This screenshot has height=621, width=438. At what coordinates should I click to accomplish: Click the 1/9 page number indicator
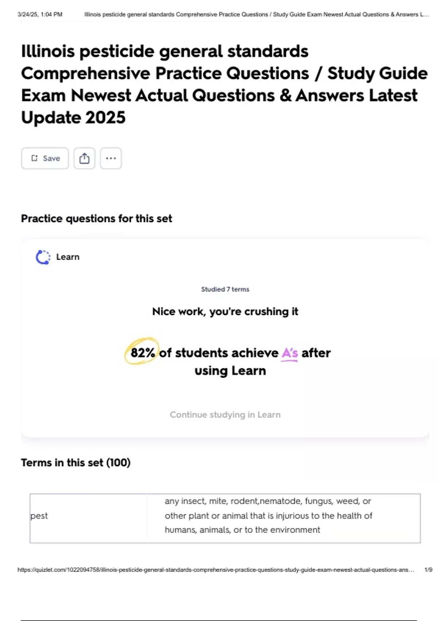428,570
